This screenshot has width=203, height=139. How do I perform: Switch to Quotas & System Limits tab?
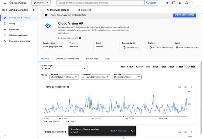click(64, 59)
